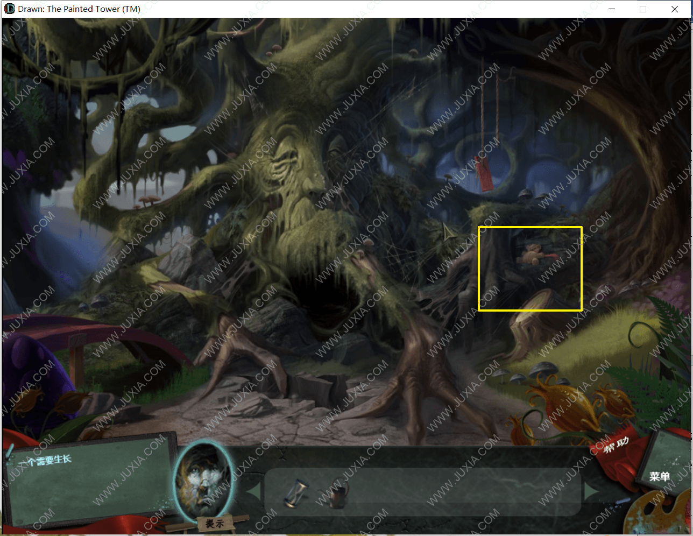
Task: Maximize the Drawn game window
Action: [643, 9]
